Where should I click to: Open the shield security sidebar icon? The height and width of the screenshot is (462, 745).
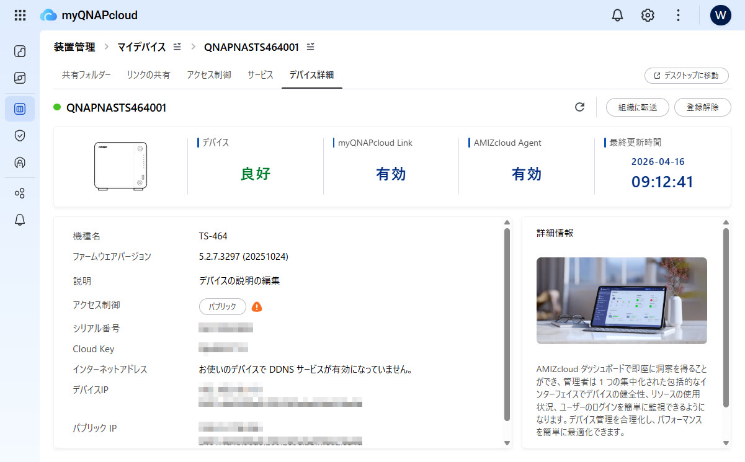coord(20,136)
